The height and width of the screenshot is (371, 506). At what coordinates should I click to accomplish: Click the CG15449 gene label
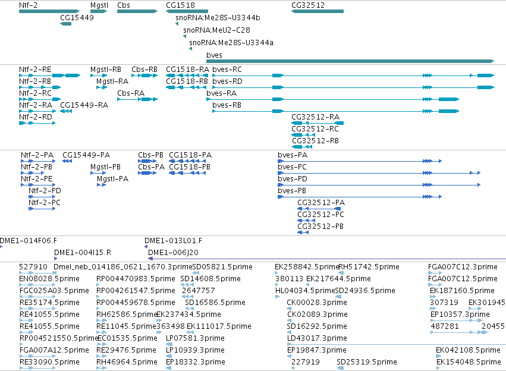77,18
